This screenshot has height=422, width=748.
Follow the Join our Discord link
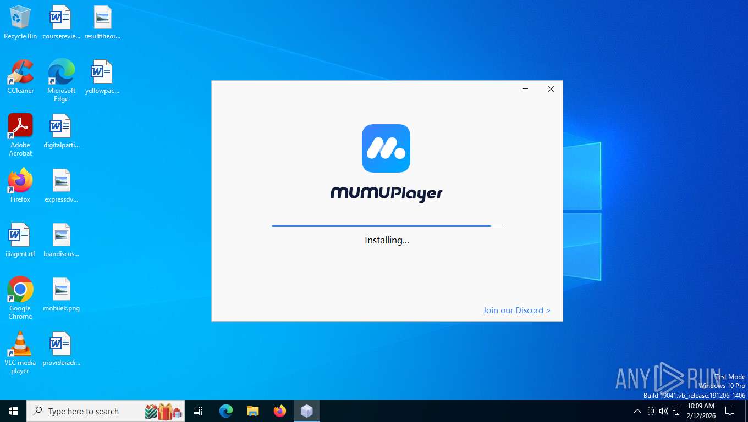[x=516, y=310]
